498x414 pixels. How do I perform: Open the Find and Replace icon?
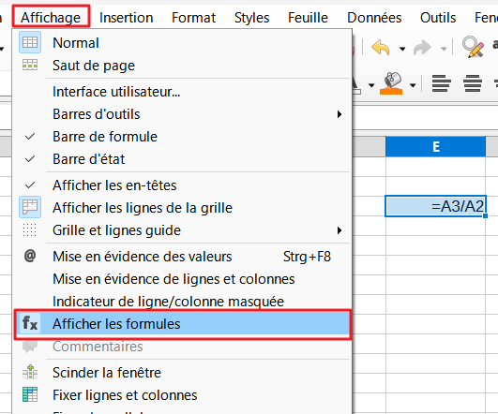click(x=473, y=47)
